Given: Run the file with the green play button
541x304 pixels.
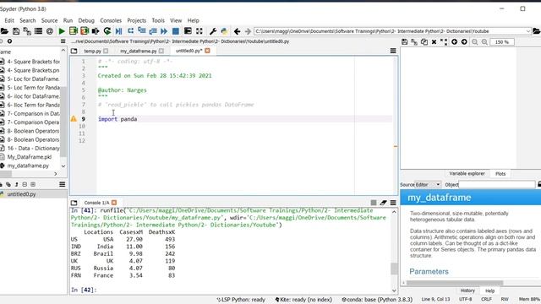Looking at the screenshot, I should point(62,31).
